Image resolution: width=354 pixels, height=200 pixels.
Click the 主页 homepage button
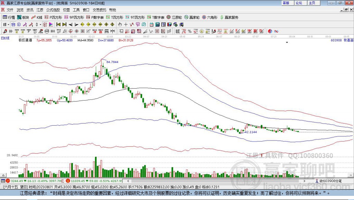[x=313, y=3]
